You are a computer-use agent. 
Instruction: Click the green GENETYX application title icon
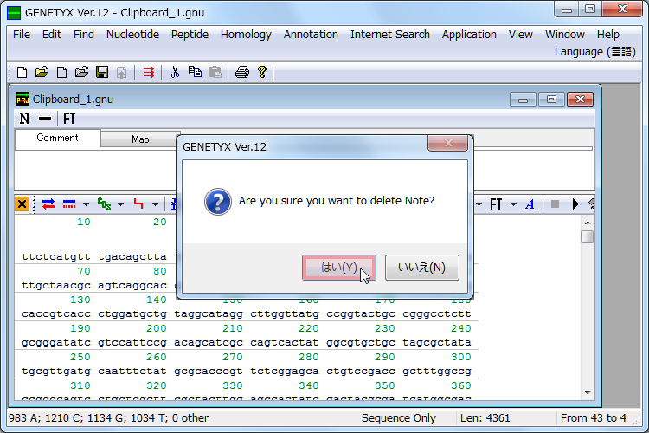(14, 12)
